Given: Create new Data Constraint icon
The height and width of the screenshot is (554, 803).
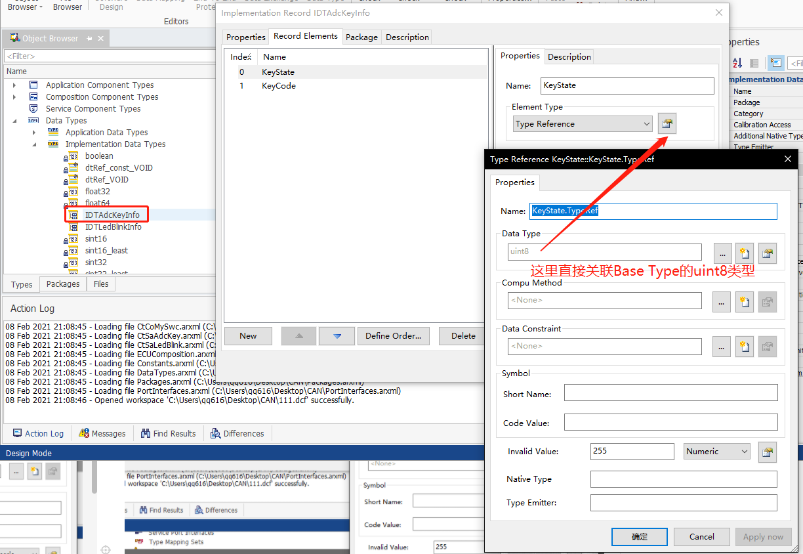Looking at the screenshot, I should (x=745, y=347).
